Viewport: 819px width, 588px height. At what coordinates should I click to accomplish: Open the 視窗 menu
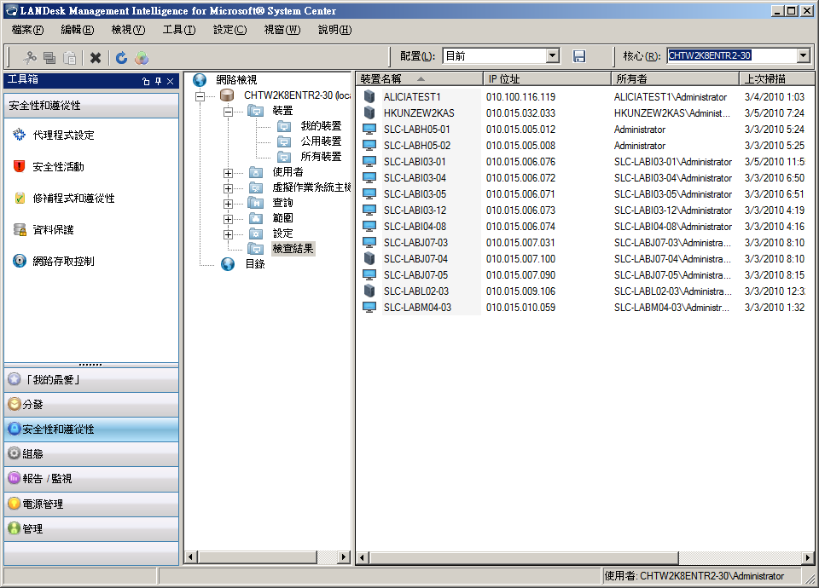[282, 30]
